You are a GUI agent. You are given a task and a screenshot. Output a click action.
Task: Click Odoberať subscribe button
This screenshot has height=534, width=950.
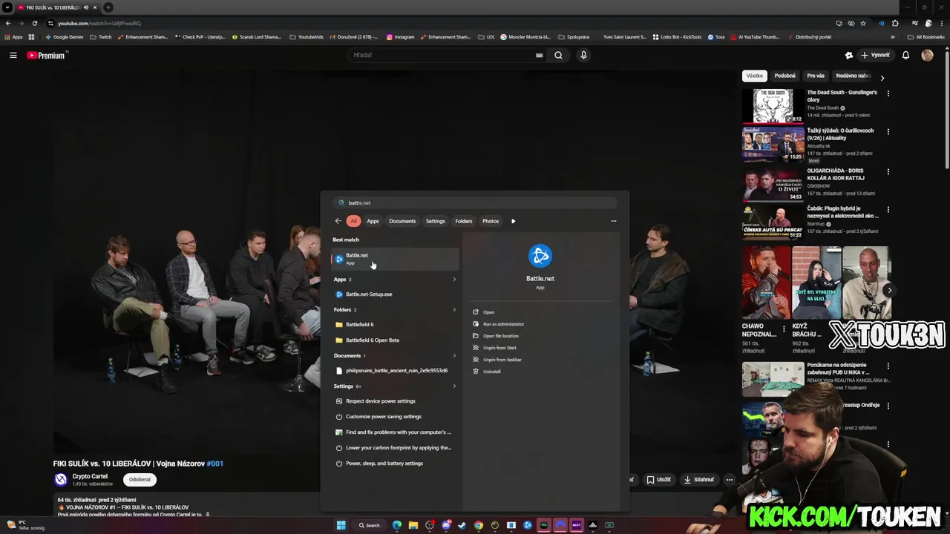coord(140,480)
